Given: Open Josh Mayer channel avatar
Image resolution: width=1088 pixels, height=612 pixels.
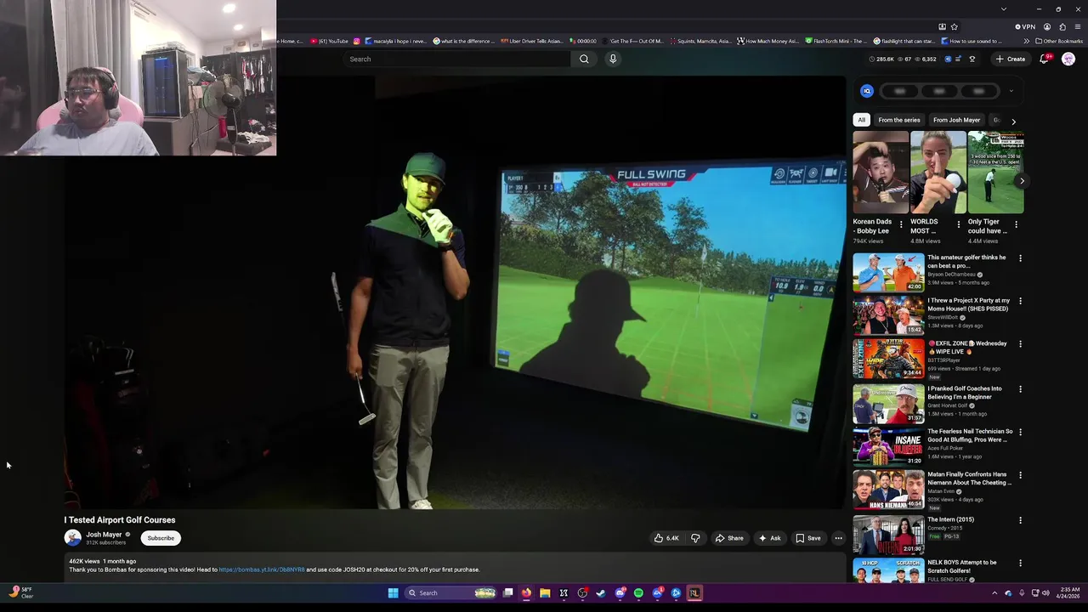Looking at the screenshot, I should (x=73, y=538).
